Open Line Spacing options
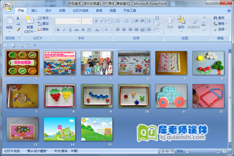 (149, 21)
